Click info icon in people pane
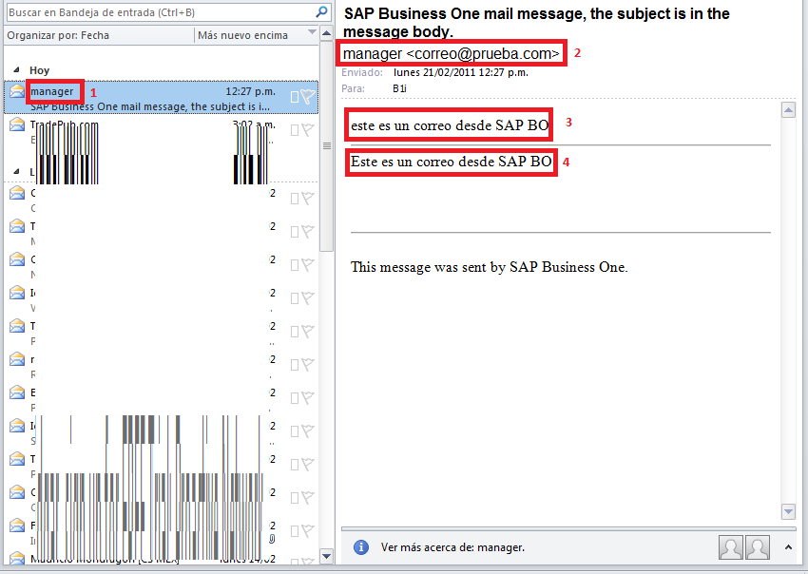 pyautogui.click(x=361, y=547)
